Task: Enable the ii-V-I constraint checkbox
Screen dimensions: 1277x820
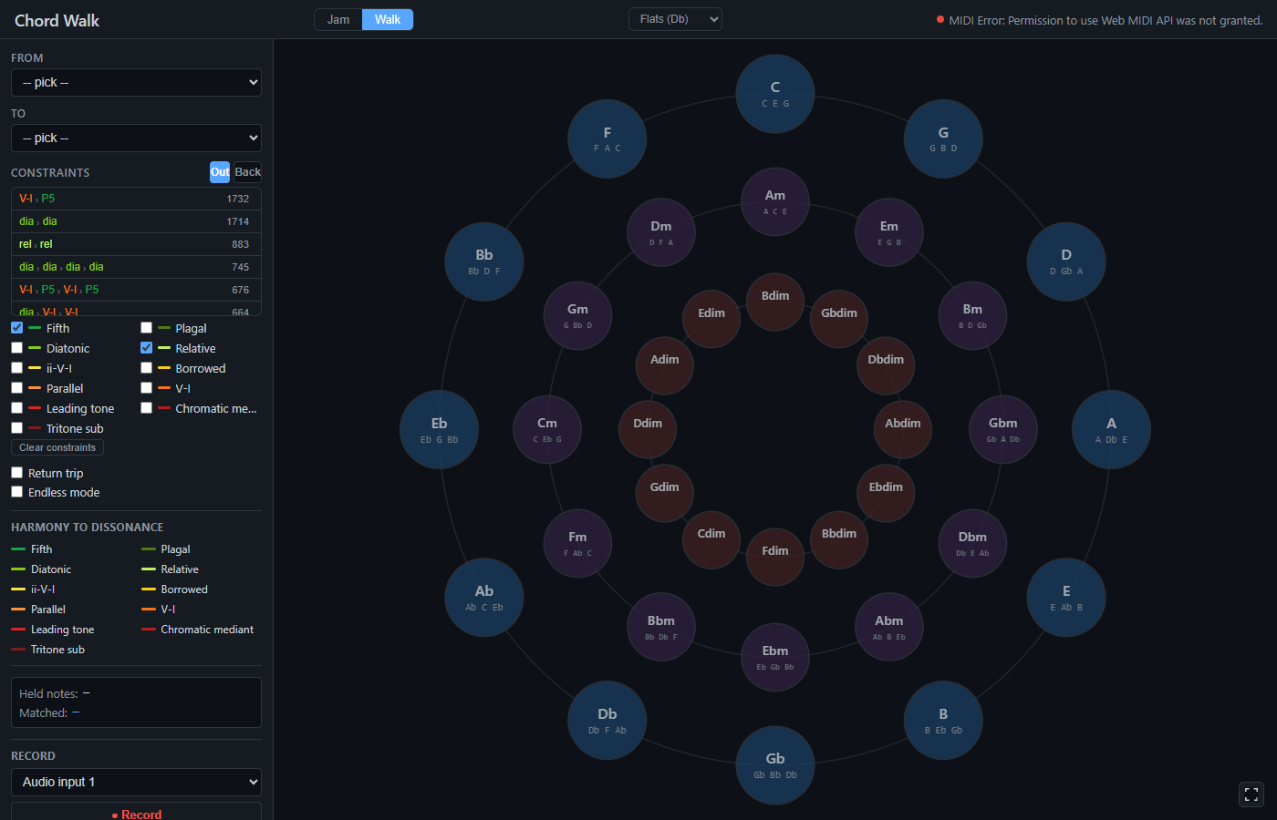Action: 16,368
